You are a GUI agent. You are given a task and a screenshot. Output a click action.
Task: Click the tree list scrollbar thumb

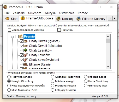pyautogui.click(x=108, y=41)
